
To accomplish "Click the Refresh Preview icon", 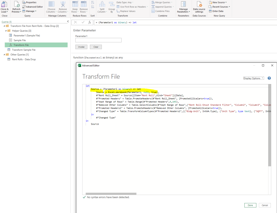I will (x=16, y=4).
